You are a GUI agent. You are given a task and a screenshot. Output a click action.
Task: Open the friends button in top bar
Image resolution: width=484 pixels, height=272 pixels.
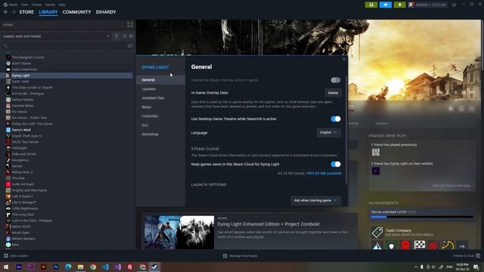[x=371, y=5]
